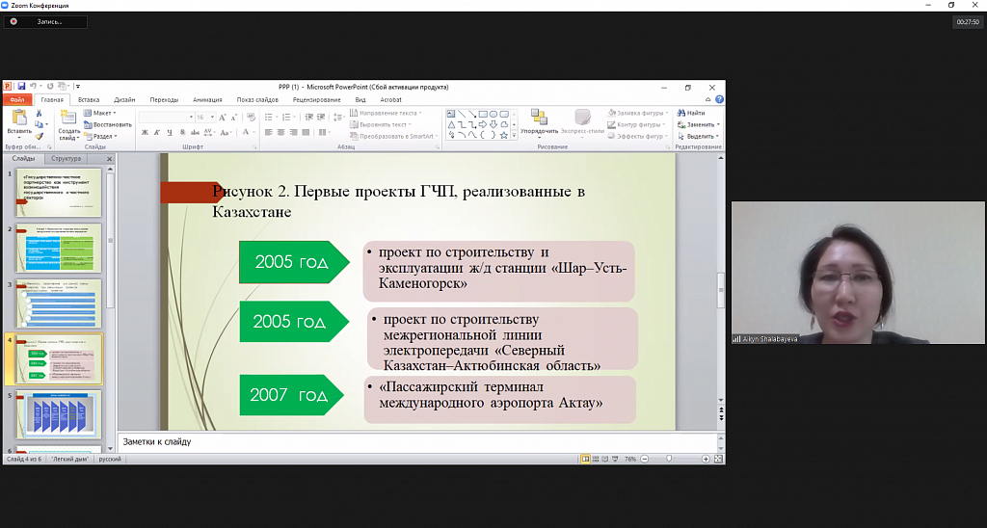The image size is (987, 528).
Task: Toggle underline Ч formatting
Action: point(170,133)
